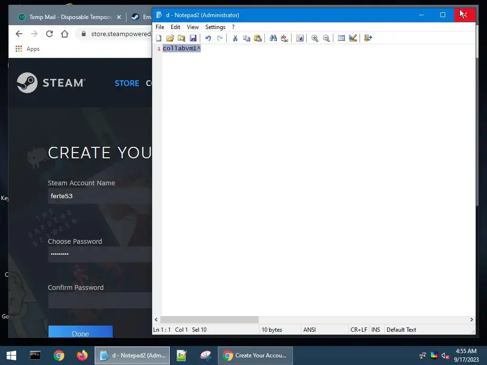Viewport: 487px width, 365px height.
Task: Zoom out with the magnifier minus icon
Action: point(326,38)
